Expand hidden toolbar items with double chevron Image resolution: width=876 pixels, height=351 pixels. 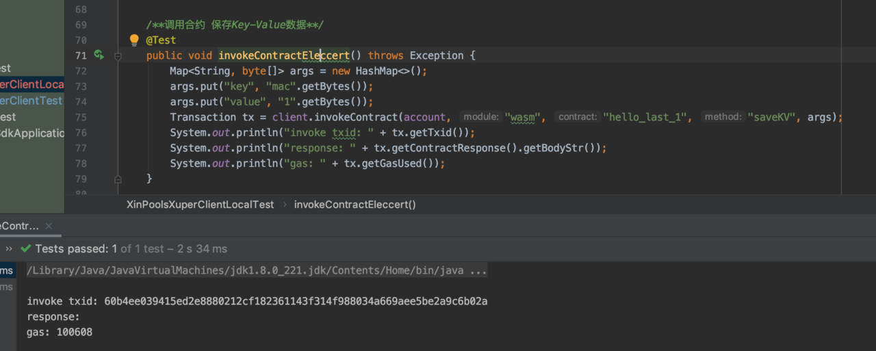pos(9,249)
